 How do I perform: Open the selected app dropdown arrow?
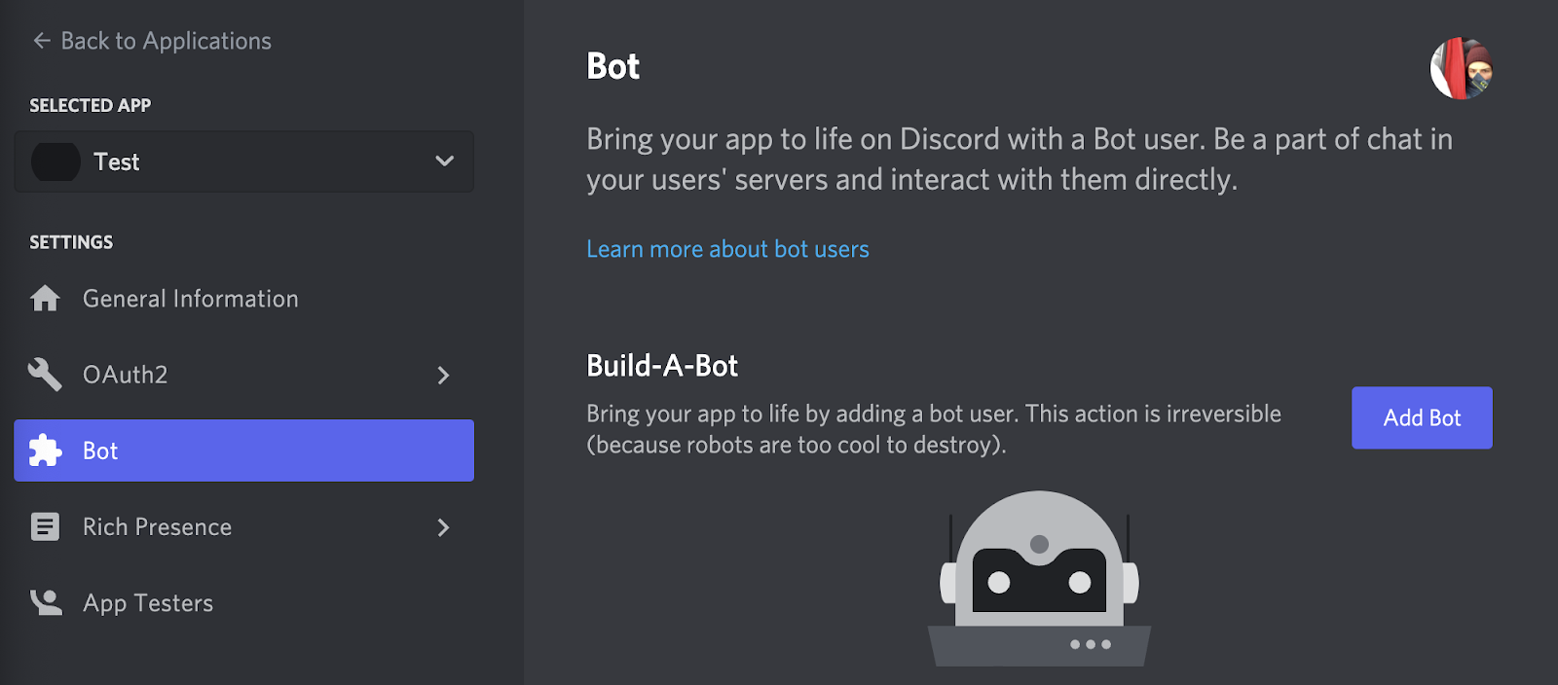coord(444,162)
